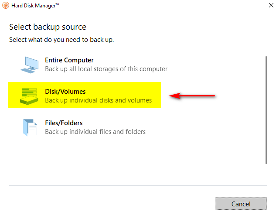The width and height of the screenshot is (276, 219).
Task: Pick the "Files/Folders" option title
Action: (x=64, y=123)
